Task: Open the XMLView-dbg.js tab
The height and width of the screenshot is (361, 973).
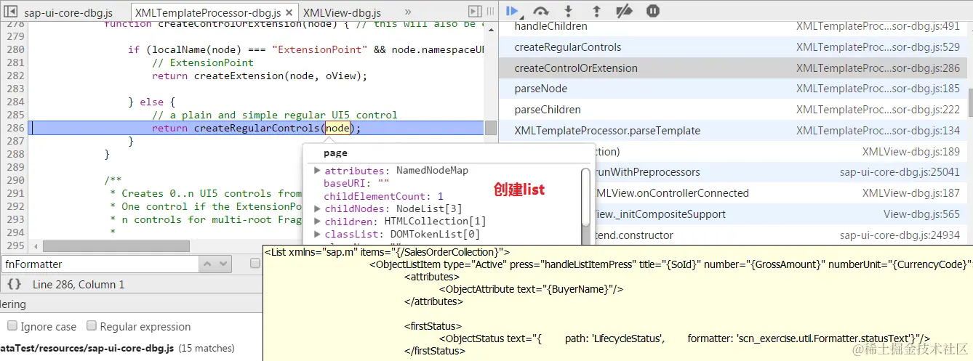Action: pos(342,13)
